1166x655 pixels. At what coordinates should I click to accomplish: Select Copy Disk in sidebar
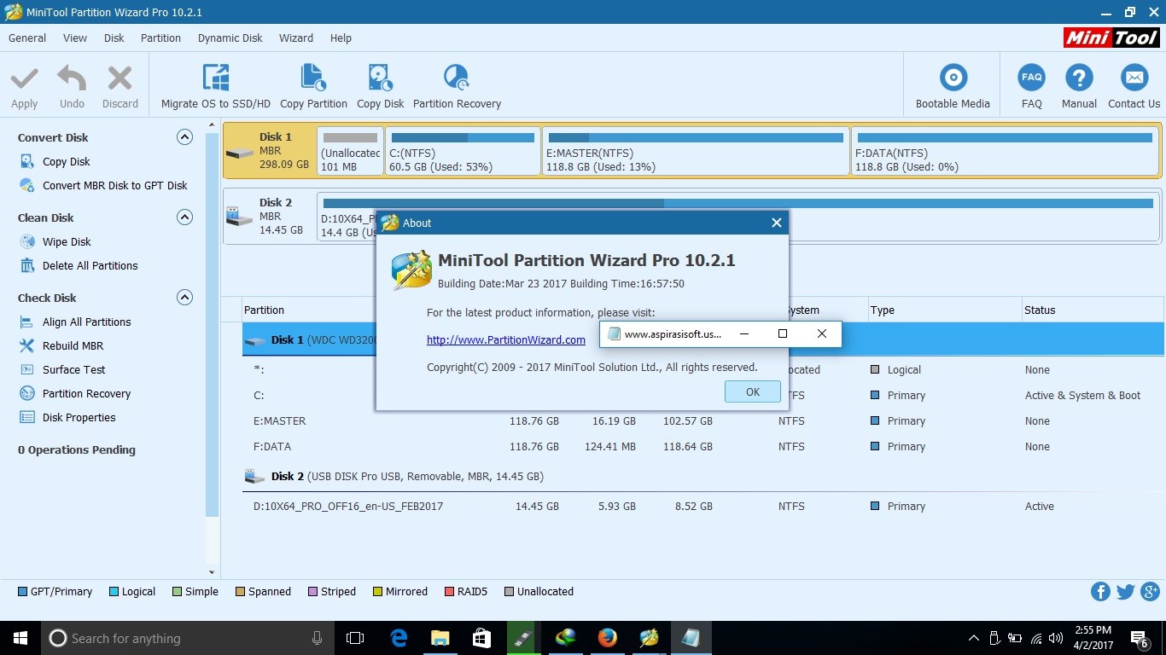click(x=66, y=161)
